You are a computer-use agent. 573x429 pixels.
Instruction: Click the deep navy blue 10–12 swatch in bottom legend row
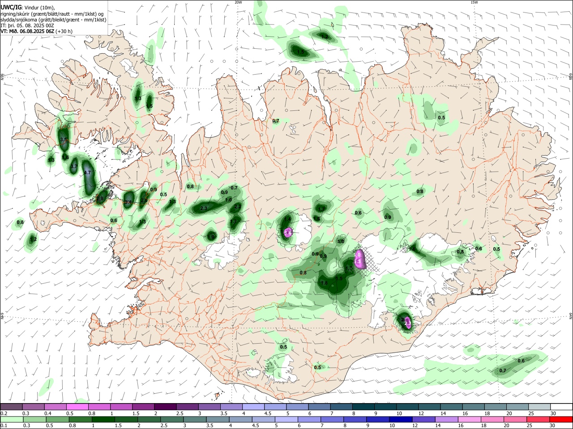point(401,419)
